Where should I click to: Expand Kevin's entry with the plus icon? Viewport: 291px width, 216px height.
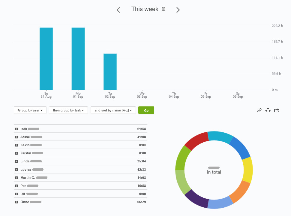pyautogui.click(x=16, y=145)
